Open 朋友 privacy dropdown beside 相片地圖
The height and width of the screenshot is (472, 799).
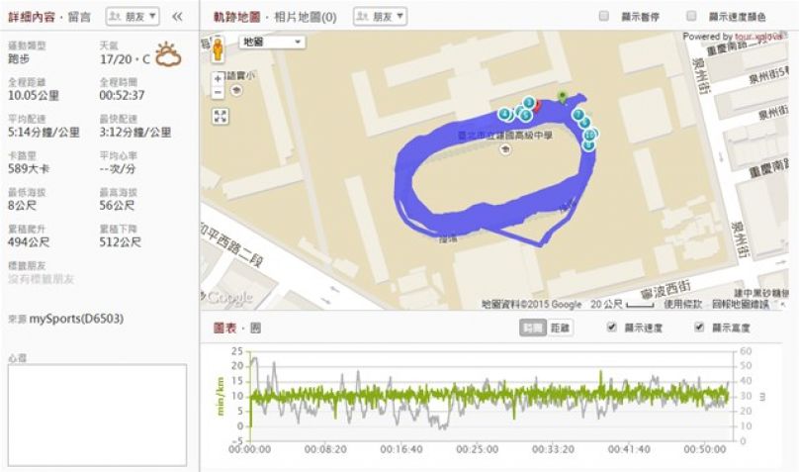coord(380,17)
